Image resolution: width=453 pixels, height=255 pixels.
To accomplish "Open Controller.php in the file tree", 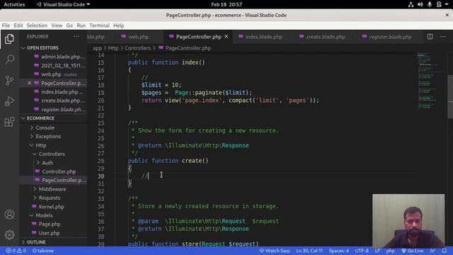I will click(x=59, y=171).
